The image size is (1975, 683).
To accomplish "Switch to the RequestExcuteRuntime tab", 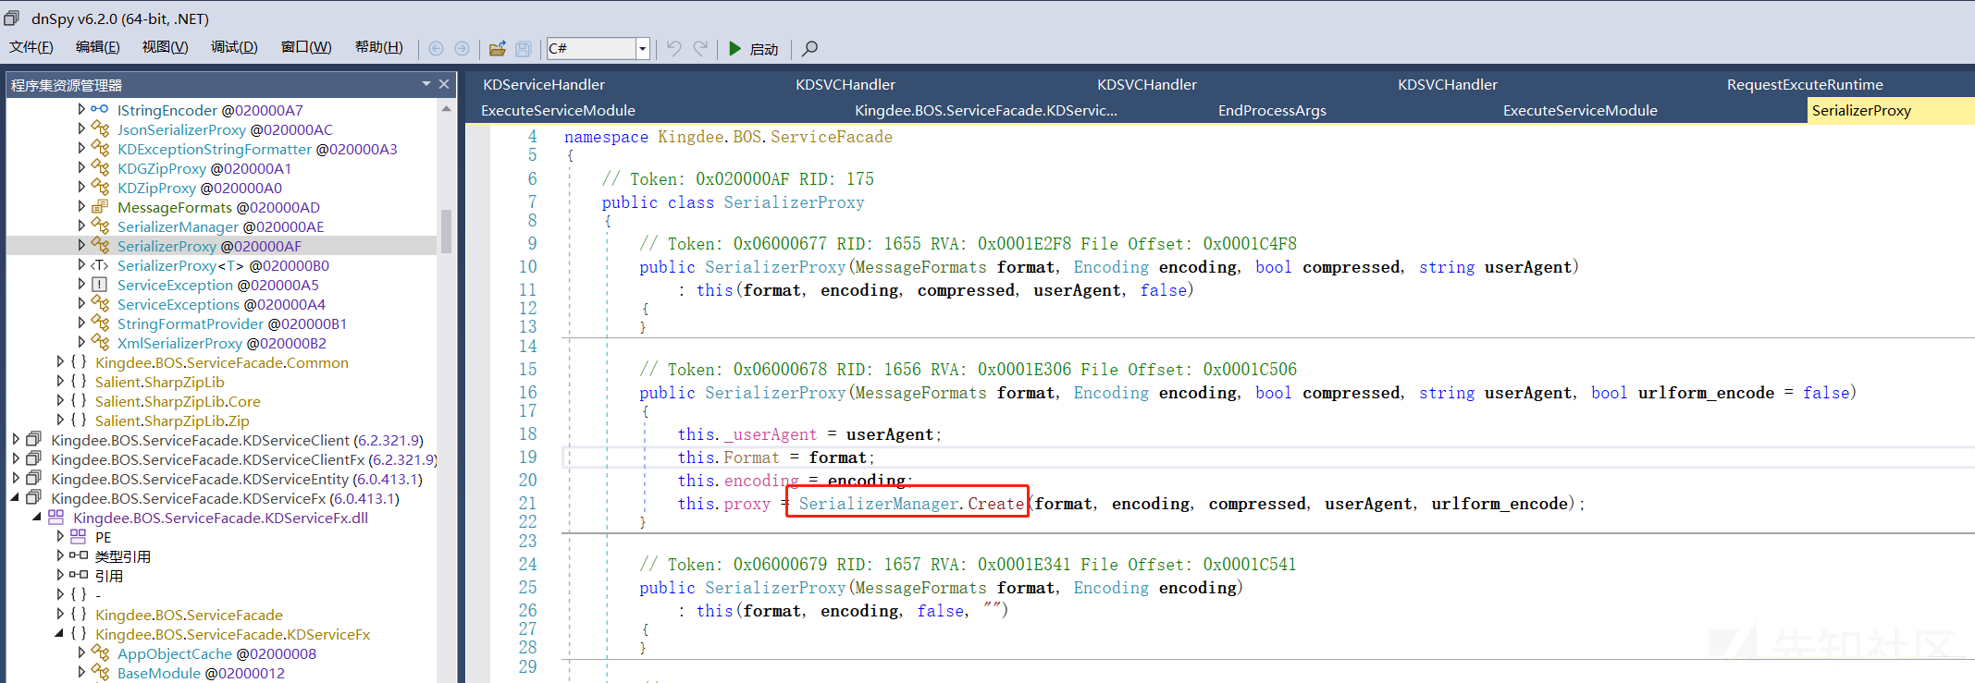I will point(1805,84).
